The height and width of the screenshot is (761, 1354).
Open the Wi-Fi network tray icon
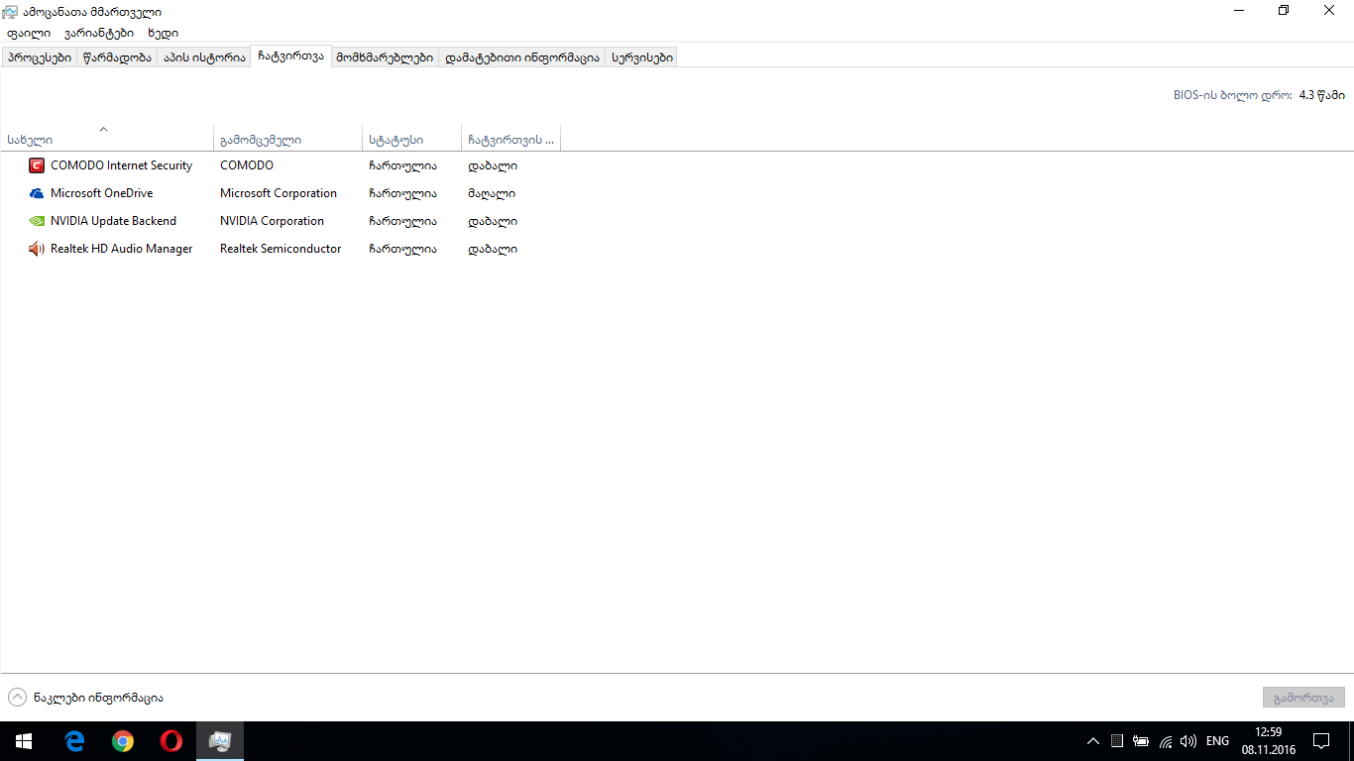tap(1166, 741)
